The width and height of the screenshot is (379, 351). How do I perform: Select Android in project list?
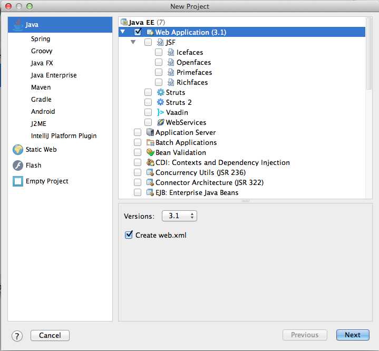click(43, 111)
